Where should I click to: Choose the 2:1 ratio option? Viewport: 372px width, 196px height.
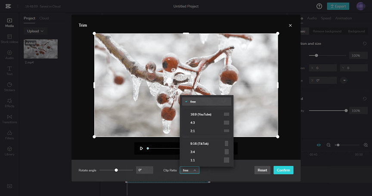tap(206, 131)
